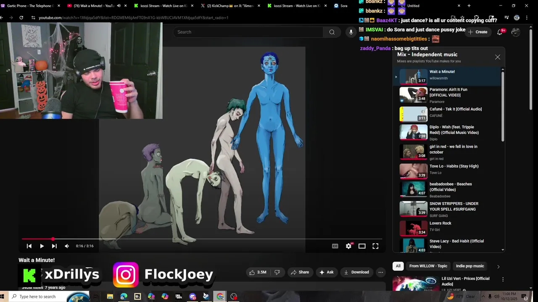
Task: Open a new browser tab with plus
Action: pos(469,6)
